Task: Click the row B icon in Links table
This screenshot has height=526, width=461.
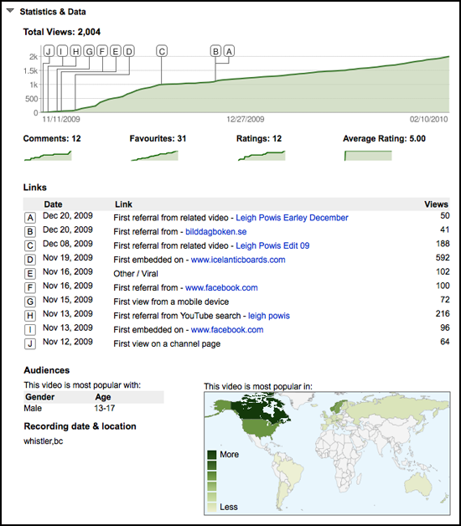Action: [30, 232]
